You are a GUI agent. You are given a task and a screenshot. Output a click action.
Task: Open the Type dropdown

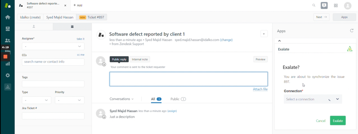click(x=37, y=100)
